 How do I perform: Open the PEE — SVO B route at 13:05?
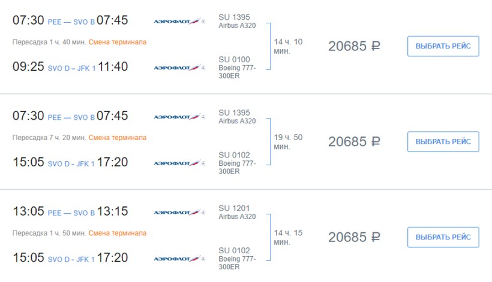(71, 213)
